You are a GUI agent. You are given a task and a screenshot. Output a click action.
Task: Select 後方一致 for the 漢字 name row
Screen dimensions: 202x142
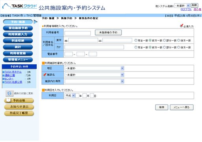tap(179, 41)
